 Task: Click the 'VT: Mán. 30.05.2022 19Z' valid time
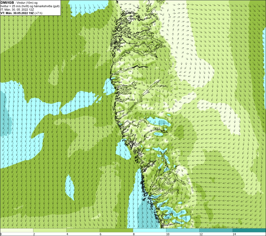coord(17,13)
